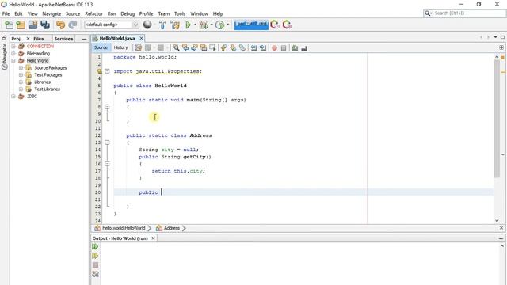Click the Search field at top right
The width and height of the screenshot is (507, 285).
tap(465, 13)
